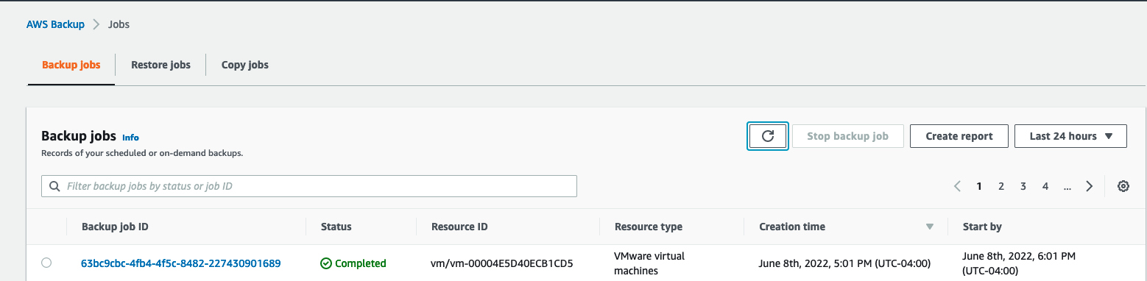
Task: Refresh the backup jobs list
Action: coord(768,136)
